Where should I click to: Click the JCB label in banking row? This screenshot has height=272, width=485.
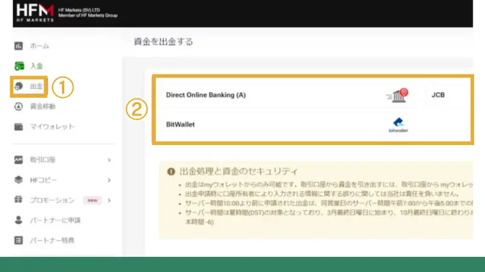[438, 95]
